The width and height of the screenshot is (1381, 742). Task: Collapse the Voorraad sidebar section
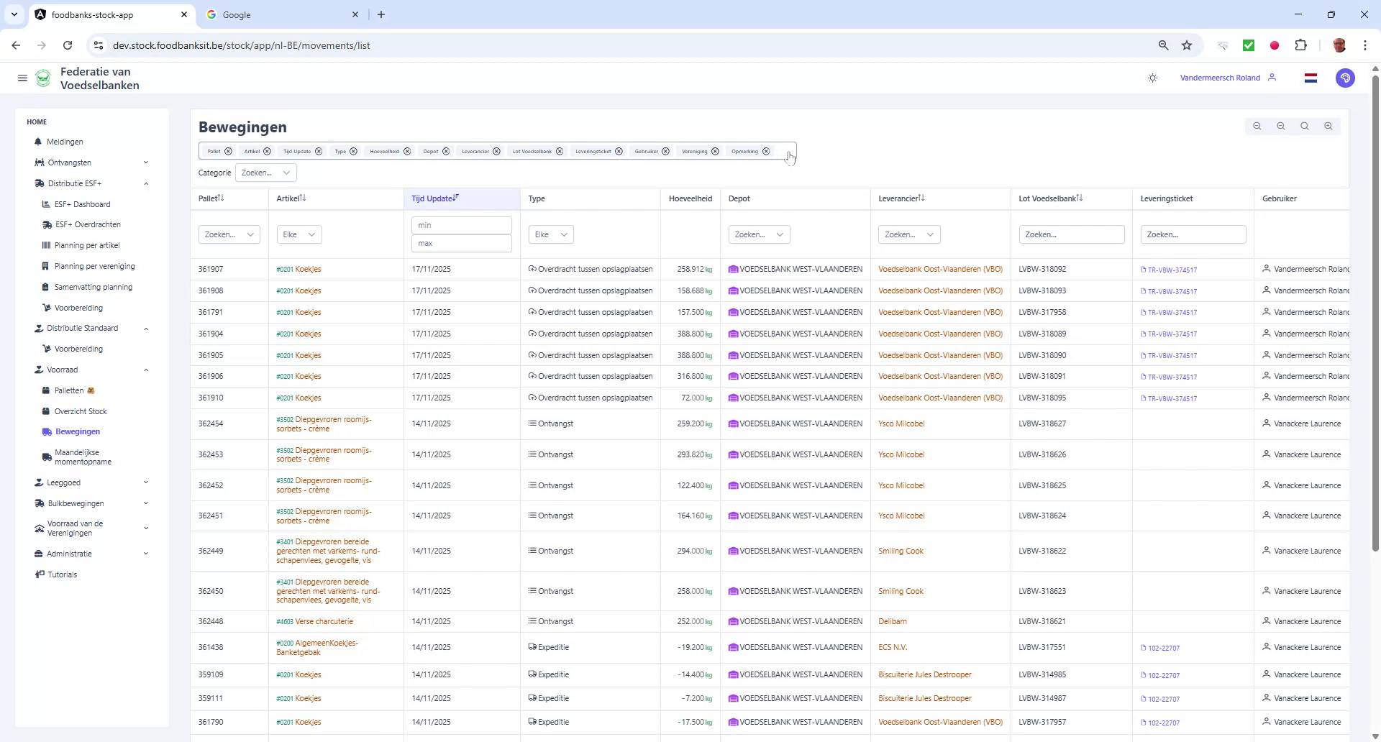coord(147,370)
